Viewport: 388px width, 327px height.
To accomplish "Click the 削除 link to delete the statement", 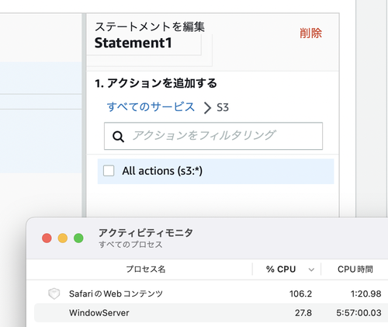I will coord(310,33).
